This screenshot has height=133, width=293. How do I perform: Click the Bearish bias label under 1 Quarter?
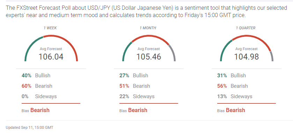235,110
